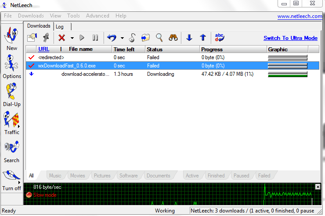The image size is (325, 216).
Task: Select the download-accelerato... row
Action: [173, 74]
